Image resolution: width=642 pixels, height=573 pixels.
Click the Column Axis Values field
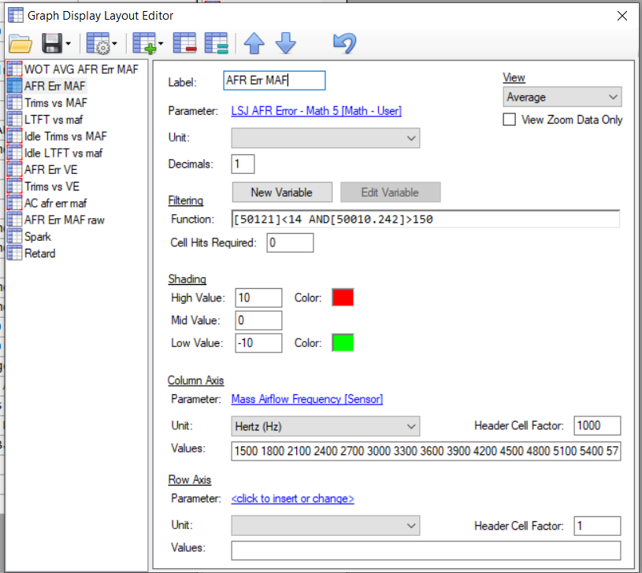pos(426,451)
